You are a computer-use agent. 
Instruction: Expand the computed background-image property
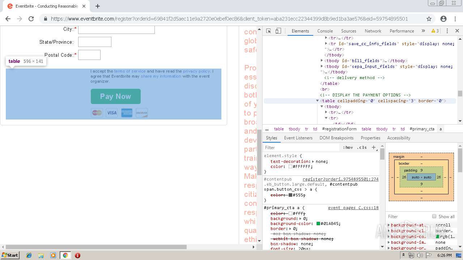coord(389,242)
